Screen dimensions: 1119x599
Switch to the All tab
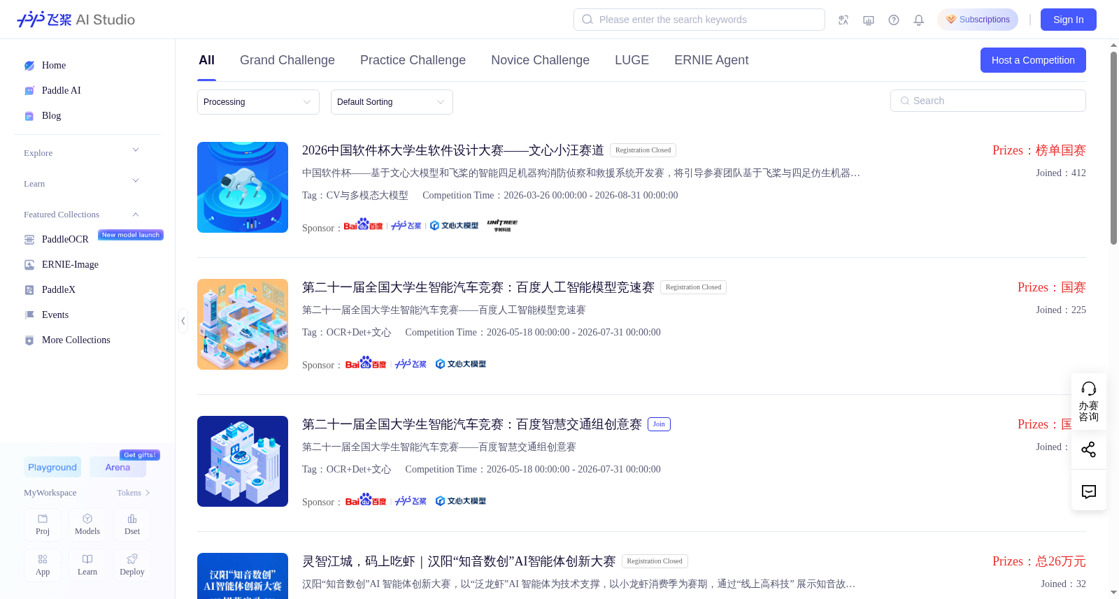206,60
